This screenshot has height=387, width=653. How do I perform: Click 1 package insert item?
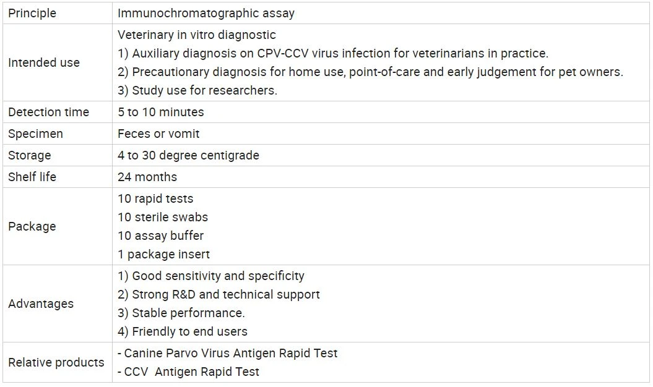tap(163, 254)
